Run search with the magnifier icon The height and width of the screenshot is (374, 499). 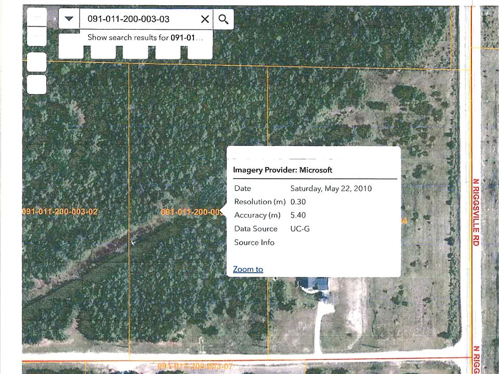click(x=224, y=19)
